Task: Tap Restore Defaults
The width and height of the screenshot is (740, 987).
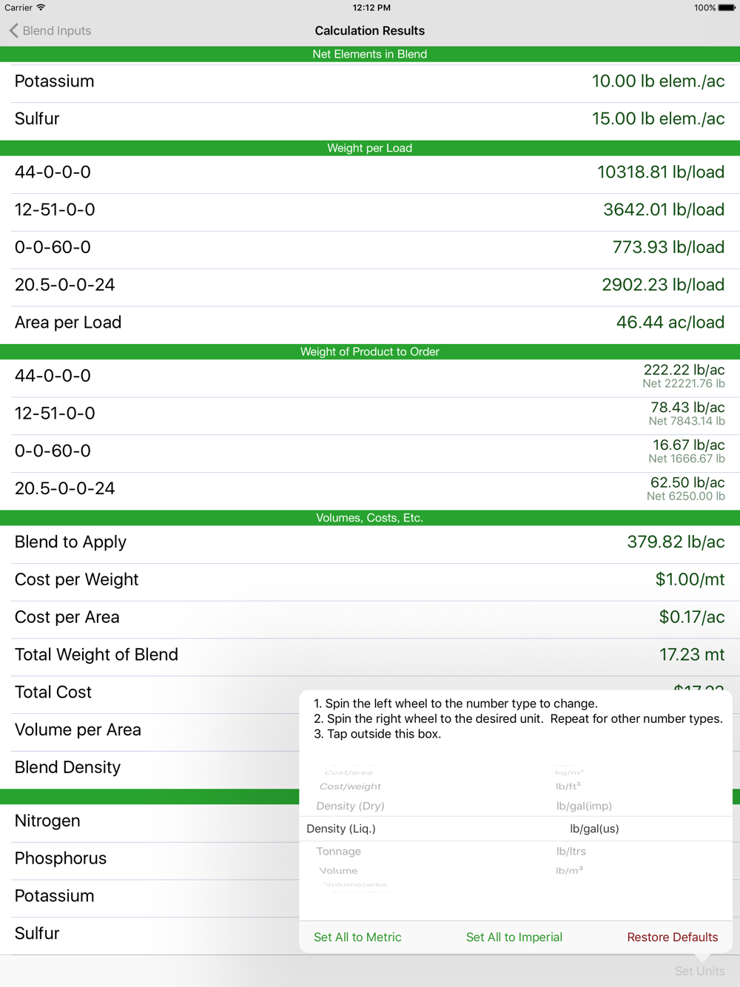Action: point(673,937)
